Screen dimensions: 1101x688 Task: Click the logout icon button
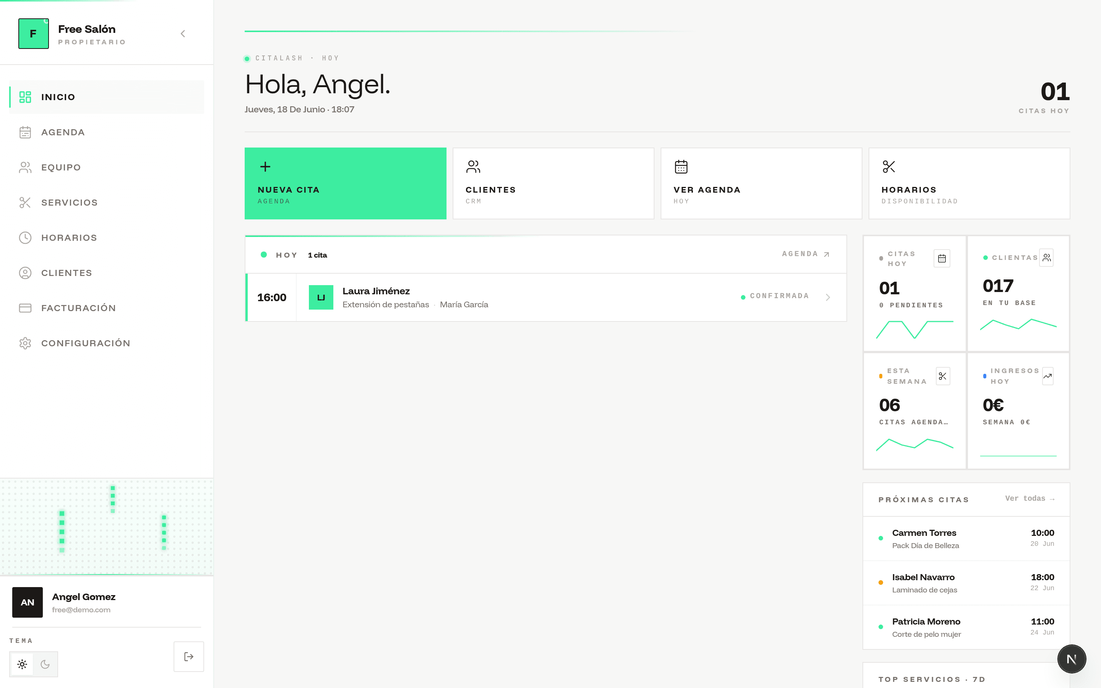point(189,657)
